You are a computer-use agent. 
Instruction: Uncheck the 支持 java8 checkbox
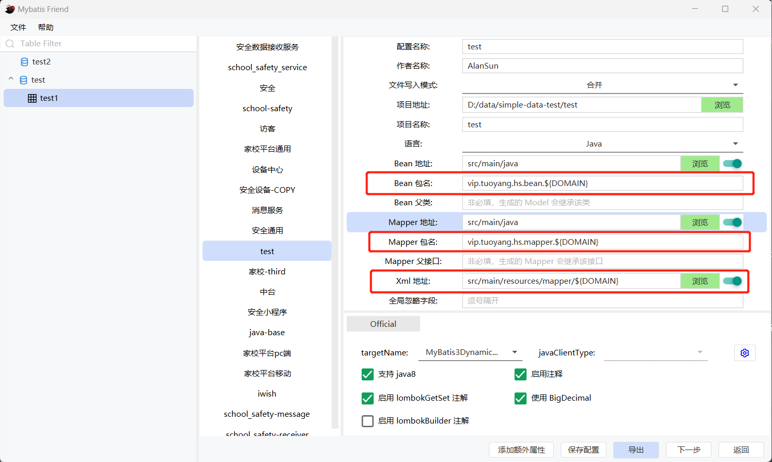click(x=368, y=374)
